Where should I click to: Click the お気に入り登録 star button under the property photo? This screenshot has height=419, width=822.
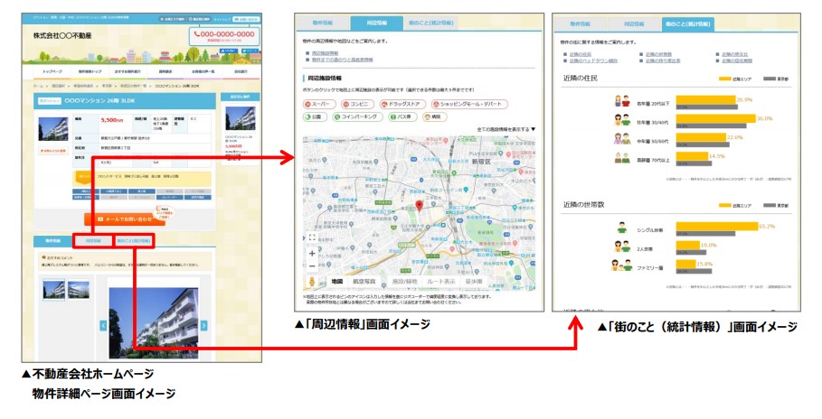(x=53, y=150)
